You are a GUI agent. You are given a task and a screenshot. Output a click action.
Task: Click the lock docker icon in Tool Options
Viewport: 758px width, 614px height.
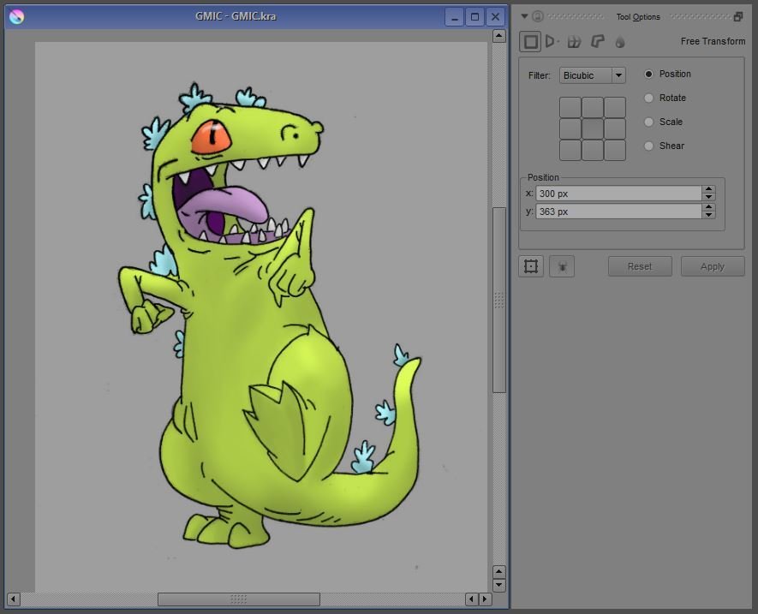tap(538, 16)
